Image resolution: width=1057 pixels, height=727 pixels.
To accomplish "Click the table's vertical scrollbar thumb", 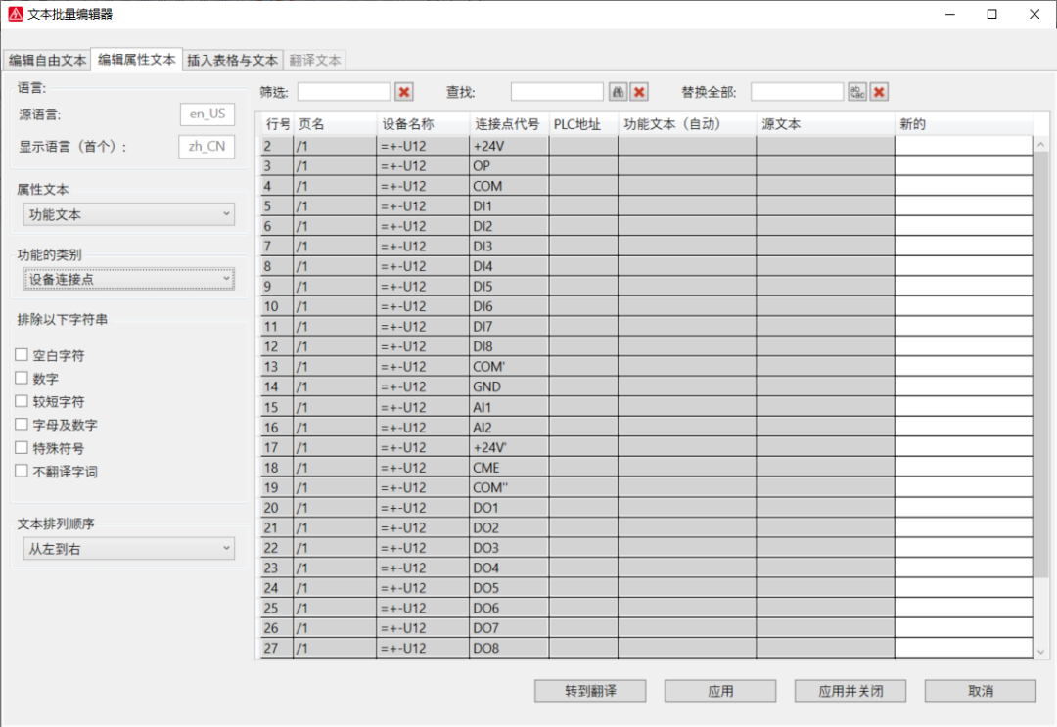I will (x=1040, y=364).
